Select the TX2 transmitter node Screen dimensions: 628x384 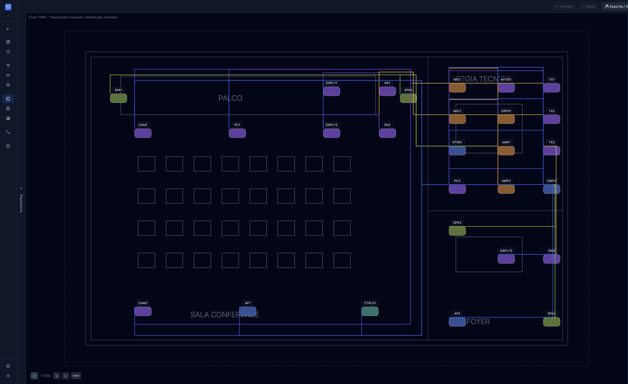point(551,119)
